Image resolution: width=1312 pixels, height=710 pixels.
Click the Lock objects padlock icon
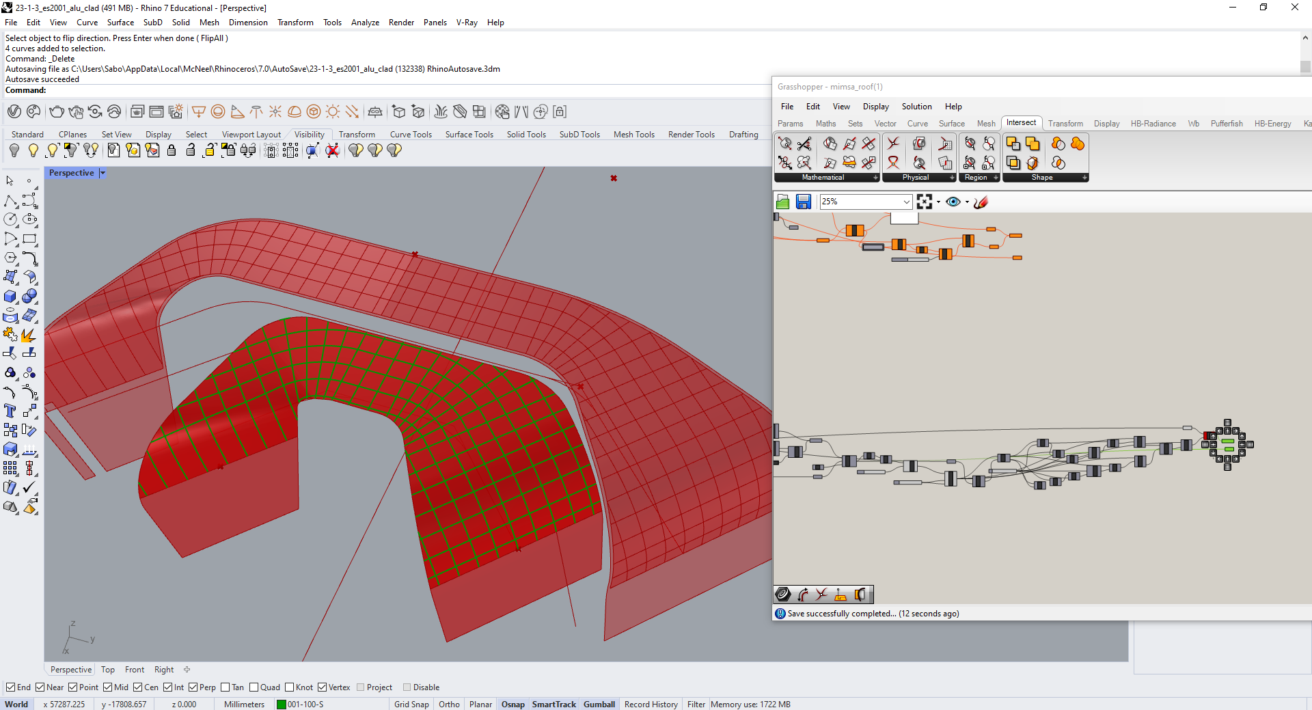(x=172, y=150)
